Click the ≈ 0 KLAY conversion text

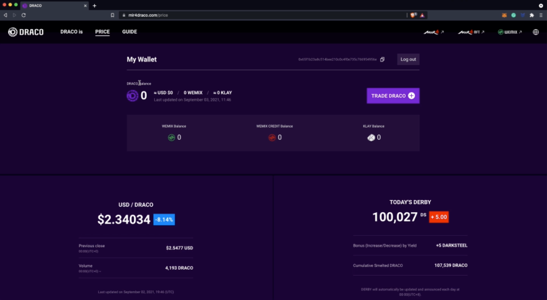coord(222,93)
